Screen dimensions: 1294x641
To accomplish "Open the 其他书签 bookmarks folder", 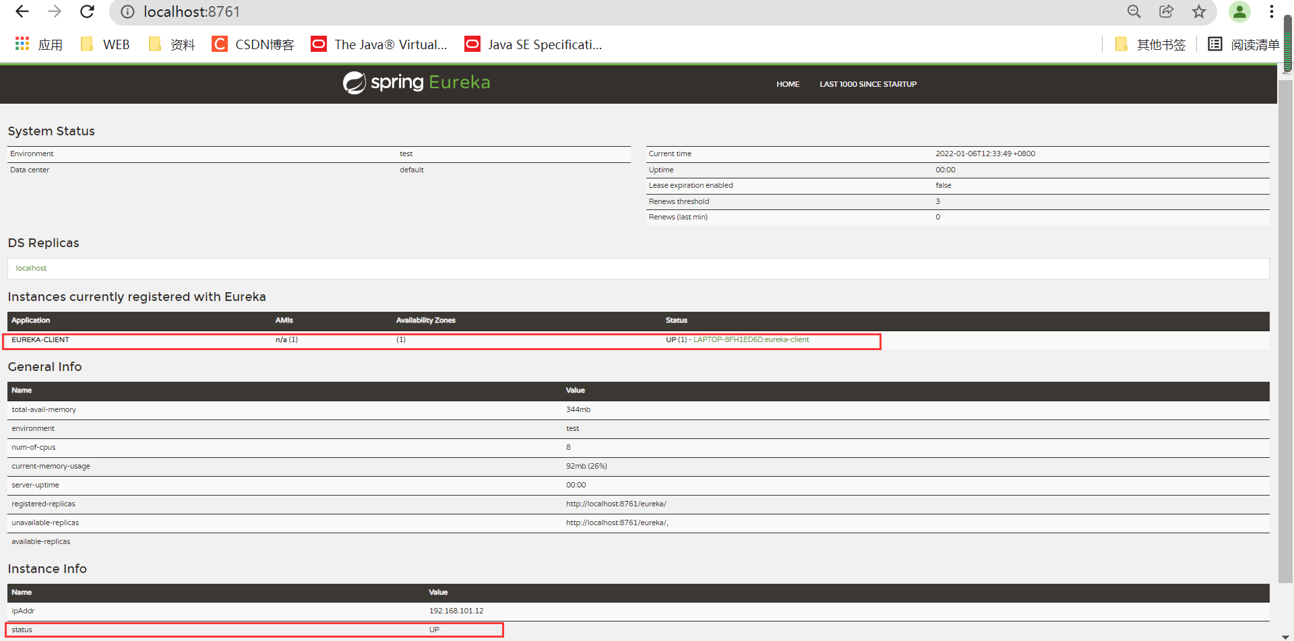I will coord(1150,44).
